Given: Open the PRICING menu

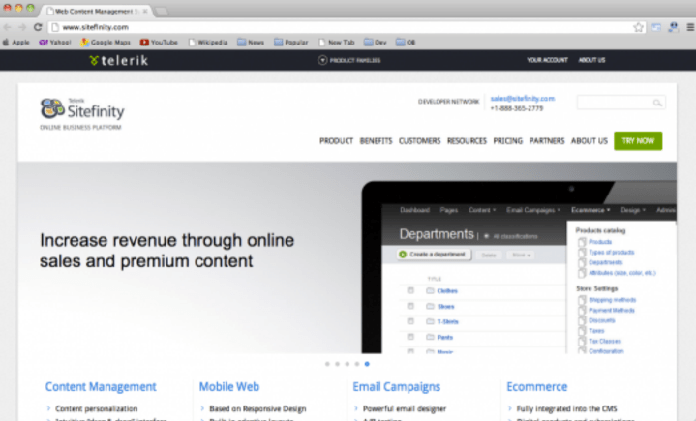Looking at the screenshot, I should click(508, 141).
